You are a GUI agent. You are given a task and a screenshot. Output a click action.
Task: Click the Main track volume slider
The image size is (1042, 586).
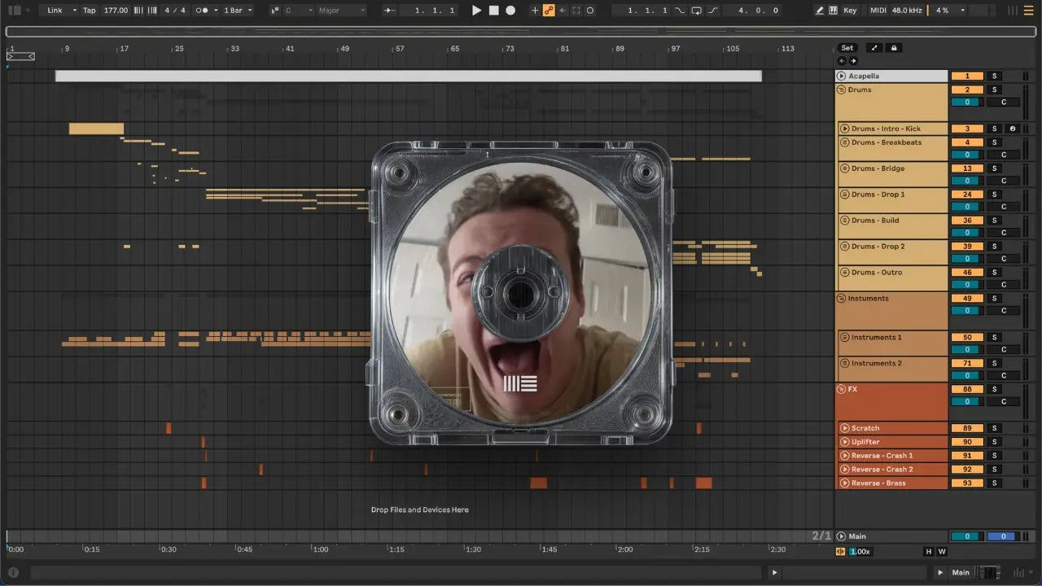[x=967, y=536]
